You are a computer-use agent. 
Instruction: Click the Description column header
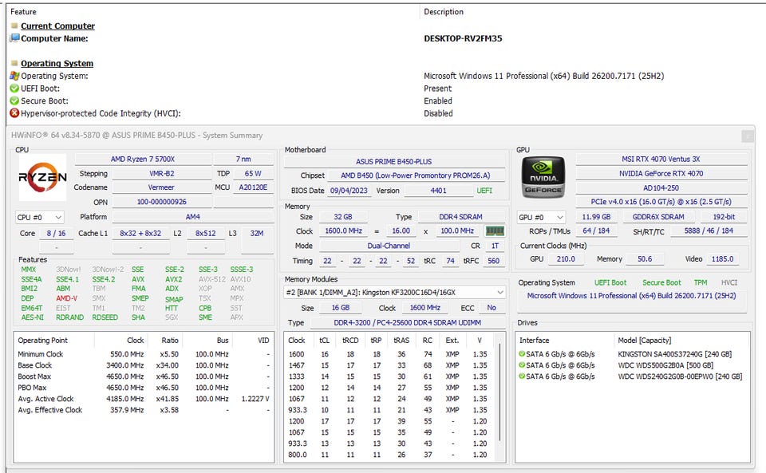pyautogui.click(x=444, y=12)
